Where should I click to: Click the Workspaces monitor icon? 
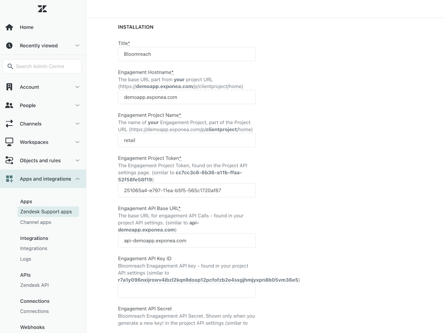point(9,142)
